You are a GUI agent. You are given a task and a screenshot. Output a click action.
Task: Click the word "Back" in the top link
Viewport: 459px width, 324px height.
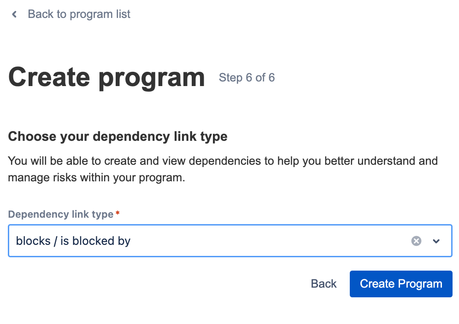click(41, 14)
